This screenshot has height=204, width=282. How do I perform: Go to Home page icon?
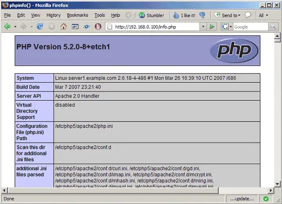64,27
